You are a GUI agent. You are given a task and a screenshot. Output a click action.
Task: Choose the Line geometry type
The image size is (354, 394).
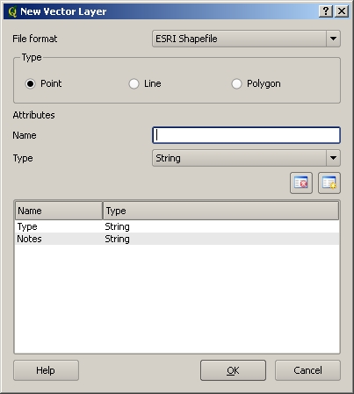(134, 84)
